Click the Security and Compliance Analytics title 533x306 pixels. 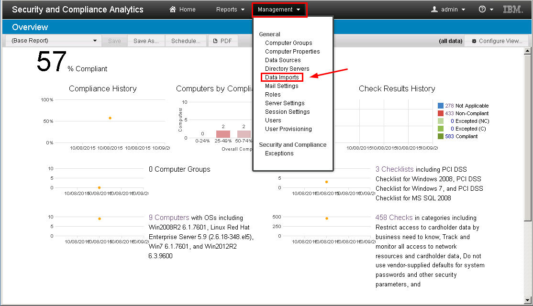[x=78, y=10]
